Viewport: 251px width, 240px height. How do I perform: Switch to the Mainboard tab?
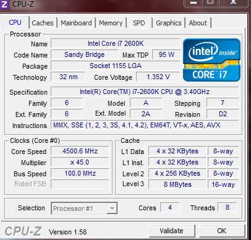click(x=76, y=23)
